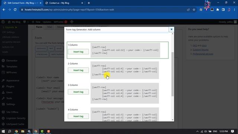The height and width of the screenshot is (134, 238).
Task: Open the New menu in admin bar
Action: 36,22
